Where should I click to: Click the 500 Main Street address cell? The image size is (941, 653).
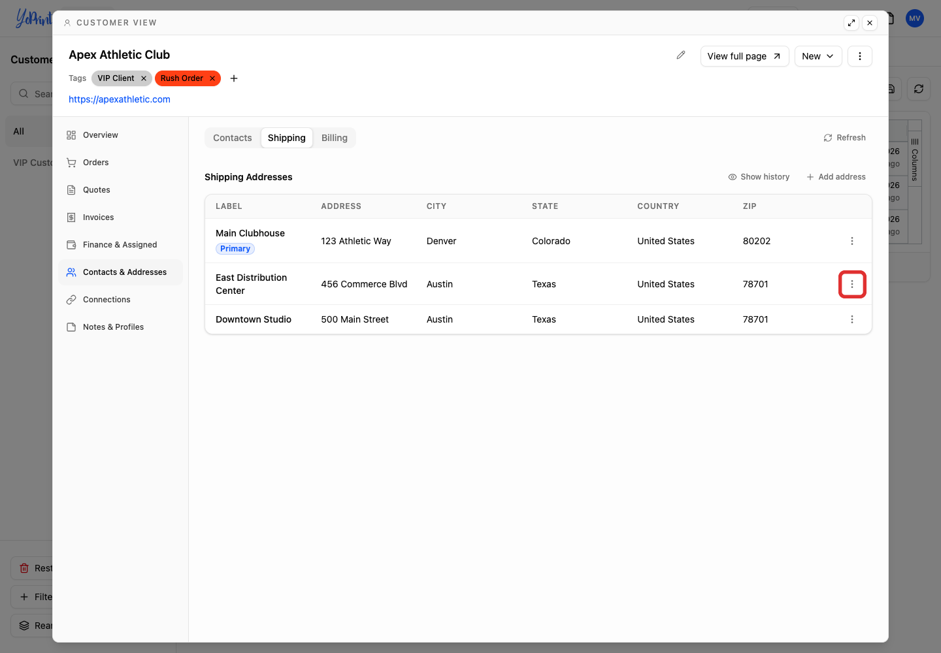click(355, 319)
